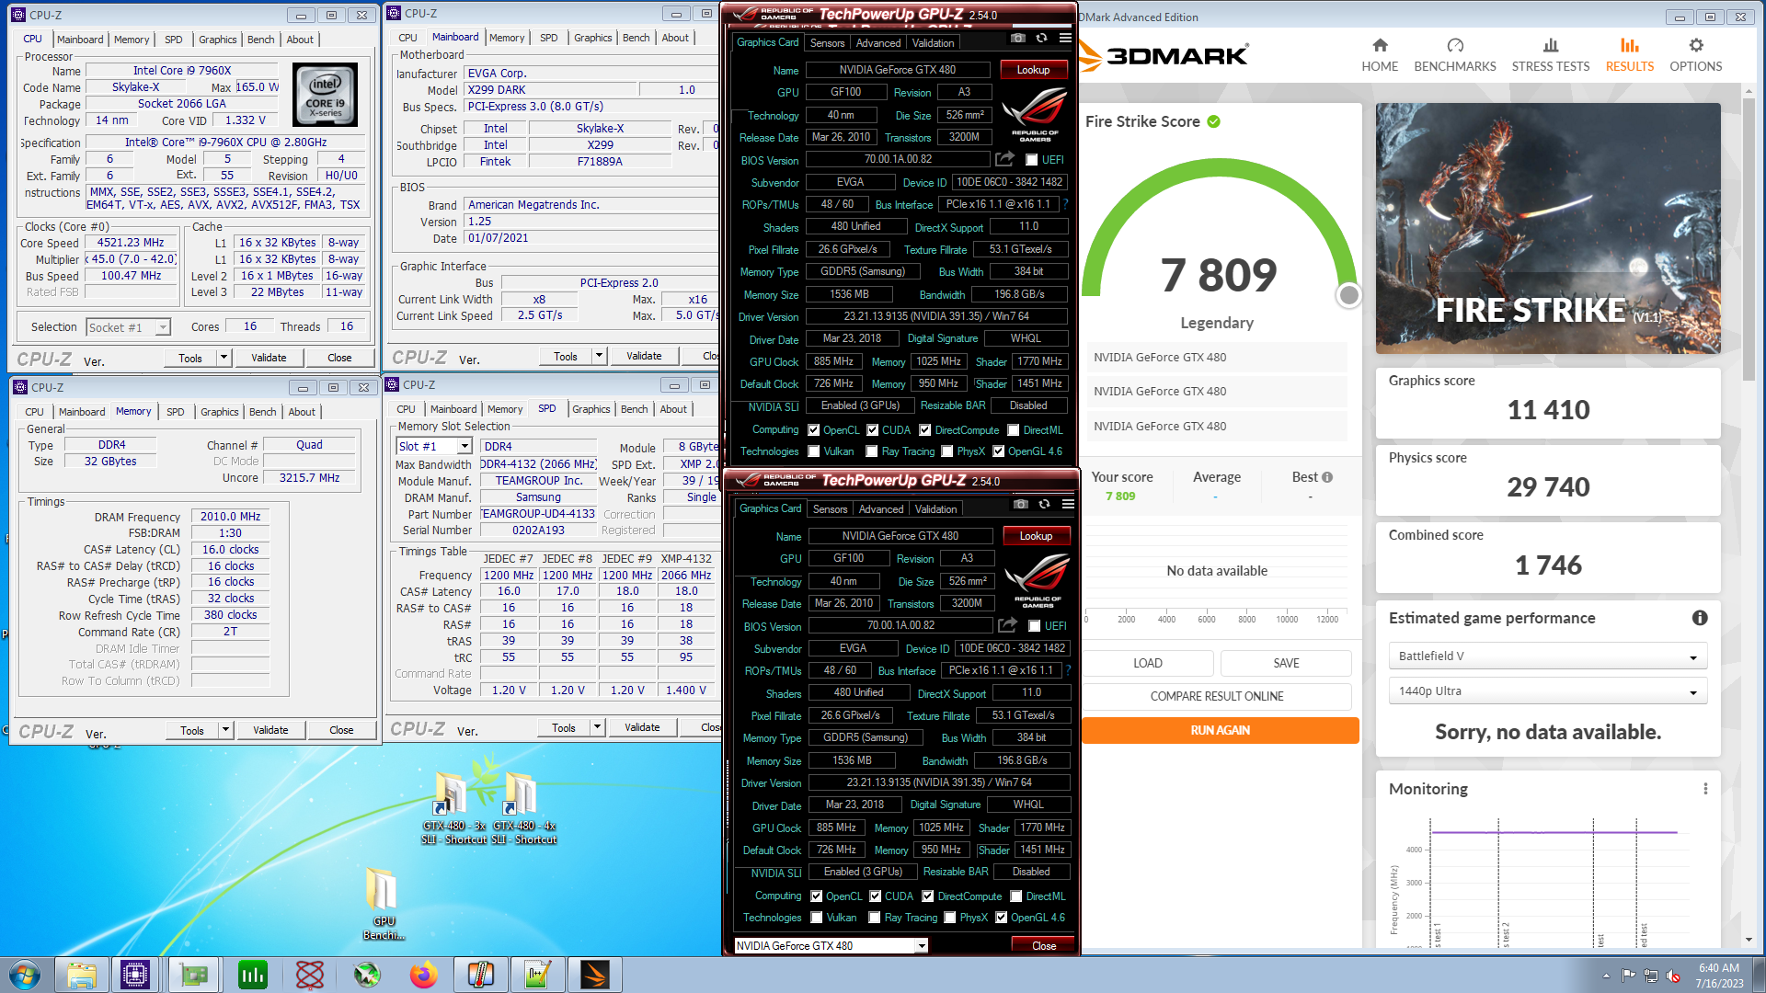Switch to Advanced tab in upper GPU-Z
The height and width of the screenshot is (993, 1766).
coord(878,43)
